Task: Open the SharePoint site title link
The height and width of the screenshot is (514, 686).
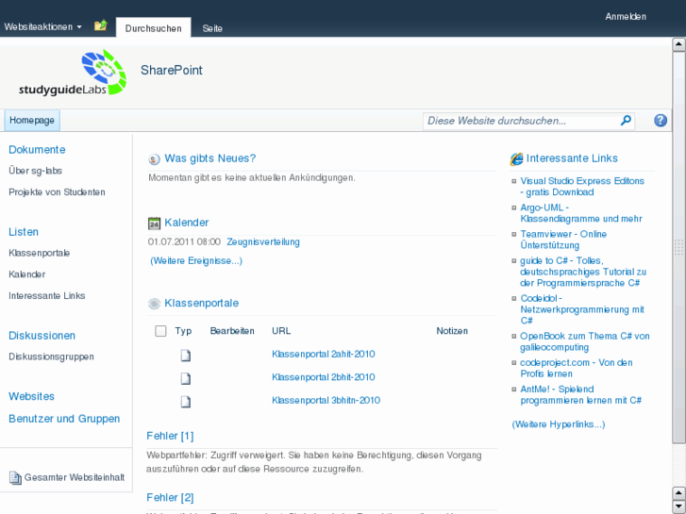Action: tap(172, 70)
